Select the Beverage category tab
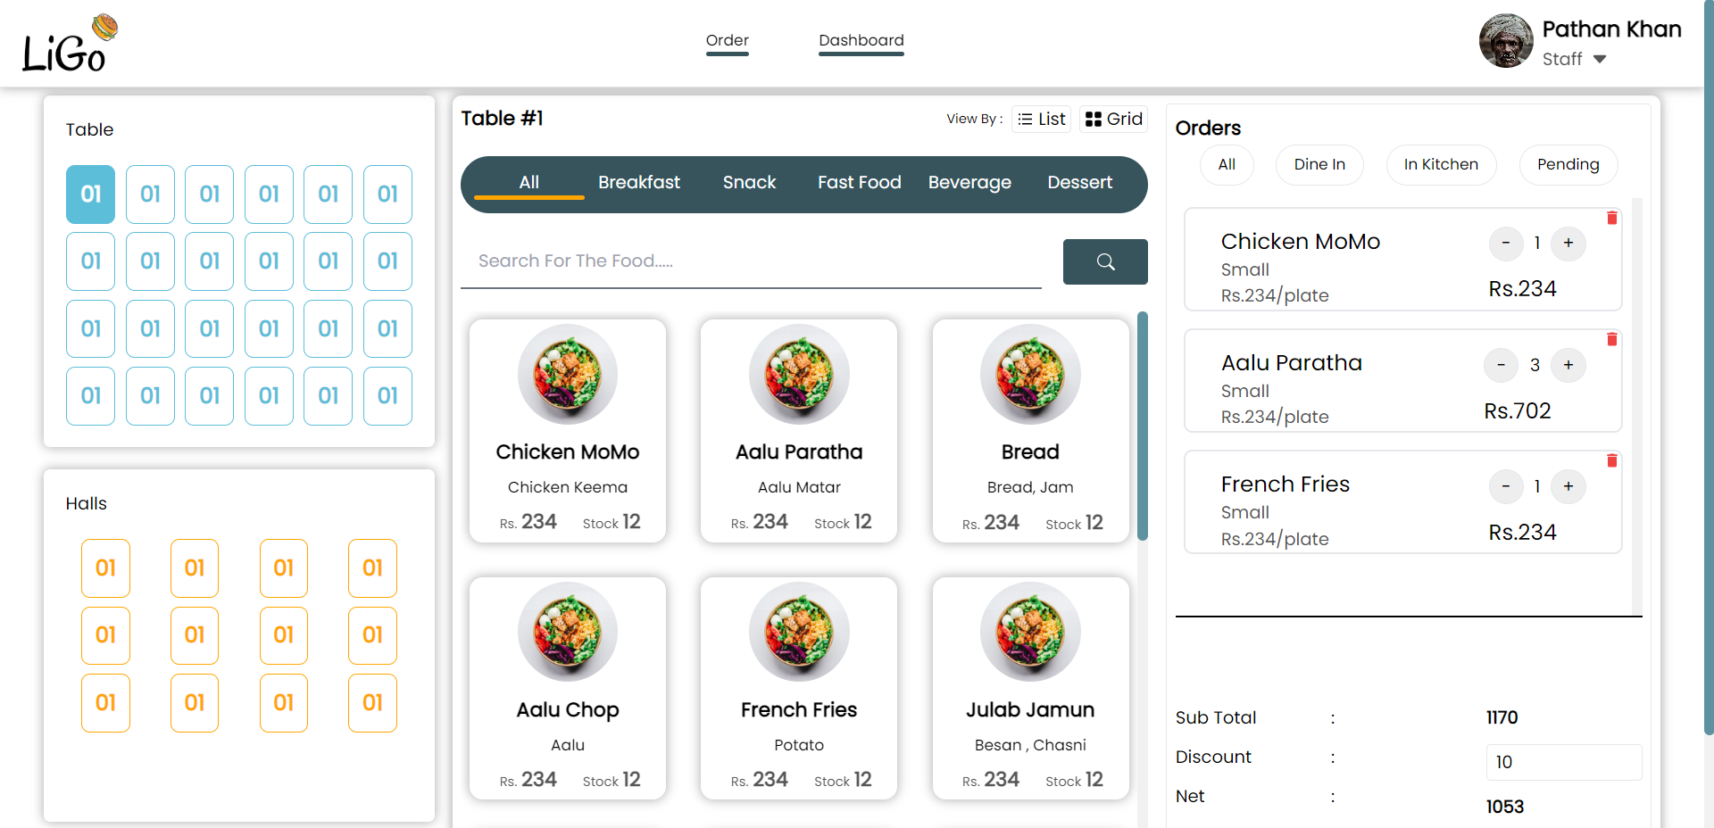This screenshot has height=828, width=1714. [969, 182]
